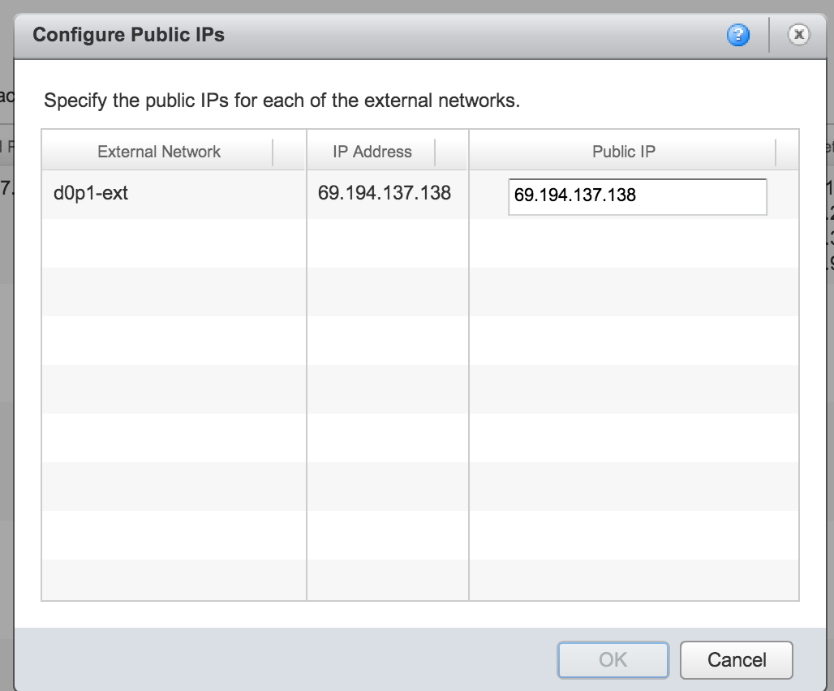Focus the Public IP text field
Screen dimensions: 834x691
[637, 197]
